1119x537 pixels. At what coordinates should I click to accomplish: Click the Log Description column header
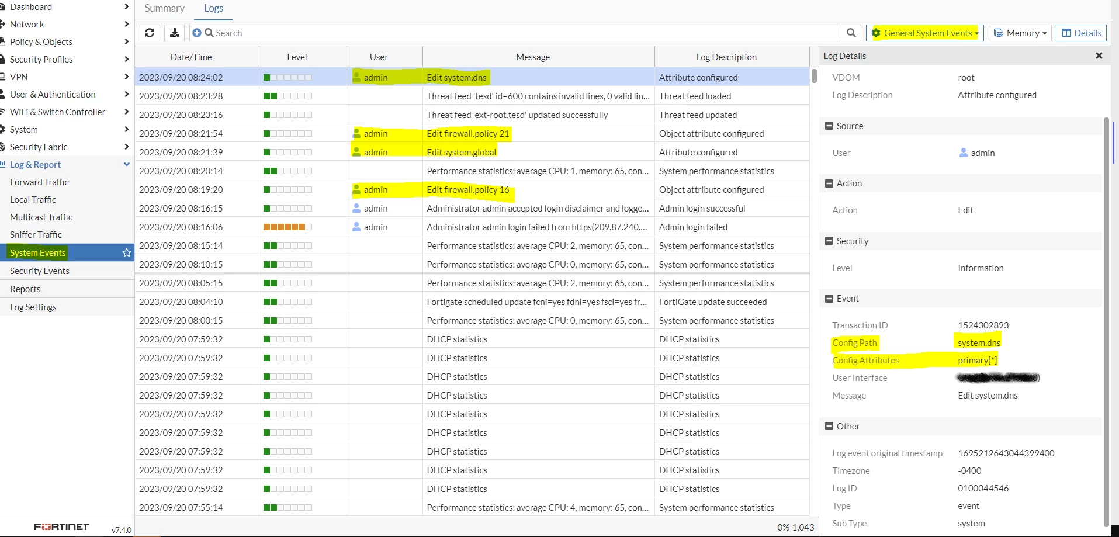coord(726,57)
